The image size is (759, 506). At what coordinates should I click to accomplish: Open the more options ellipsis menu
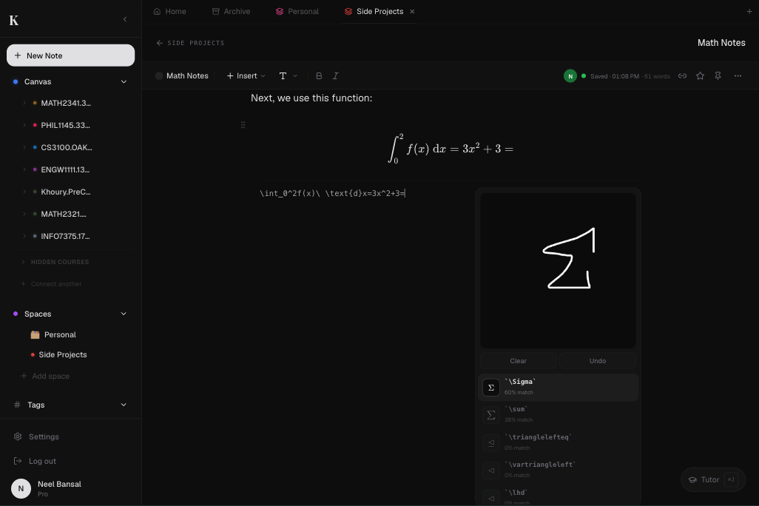coord(738,76)
